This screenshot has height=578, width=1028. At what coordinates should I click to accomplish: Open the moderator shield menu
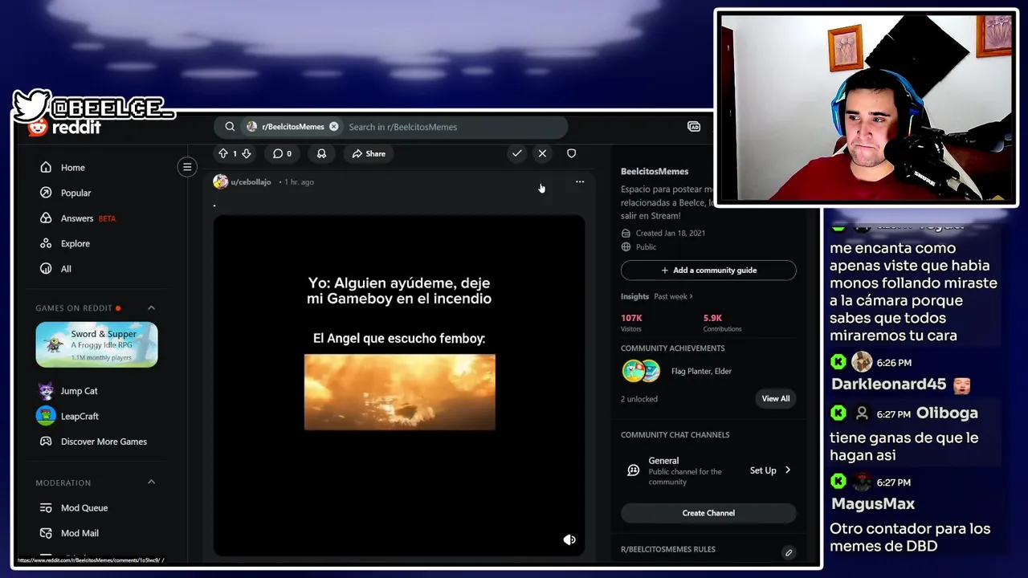(x=571, y=153)
